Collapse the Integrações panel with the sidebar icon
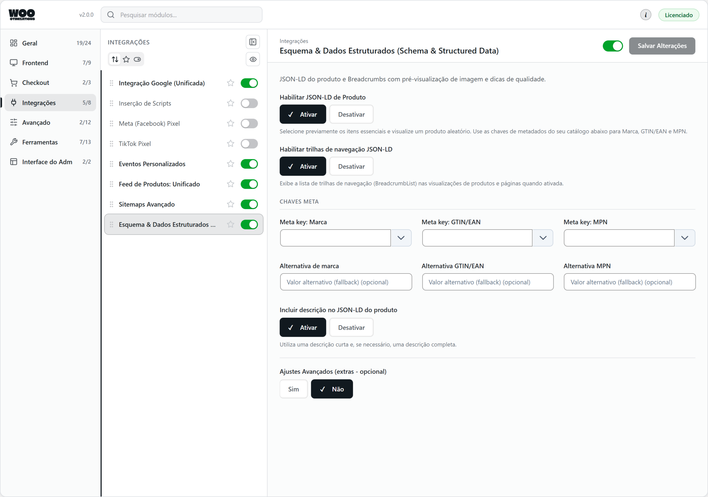The image size is (708, 497). pyautogui.click(x=253, y=42)
